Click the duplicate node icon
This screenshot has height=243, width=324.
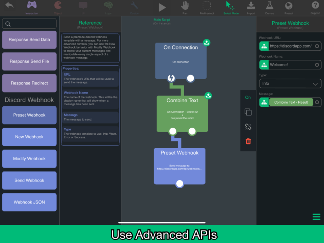(x=248, y=112)
